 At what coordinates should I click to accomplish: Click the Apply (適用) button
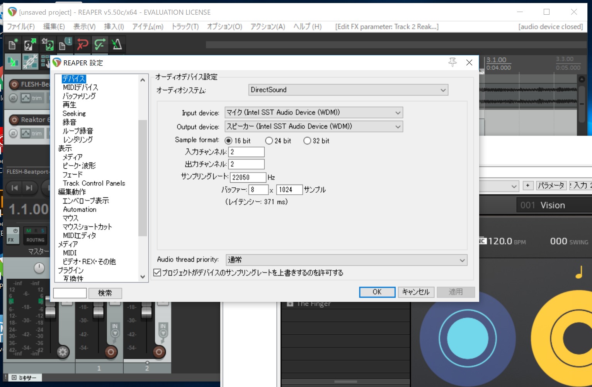pyautogui.click(x=456, y=292)
